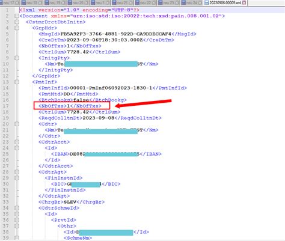The height and width of the screenshot is (241, 285).
Task: Fold the CdtrSchmeId block
Action: point(17,208)
